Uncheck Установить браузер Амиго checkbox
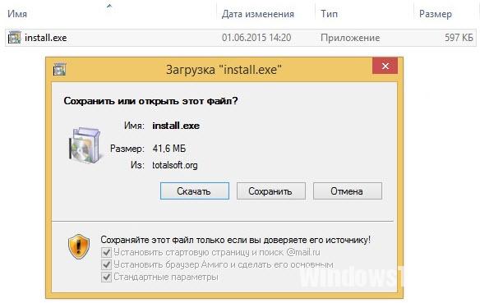 click(x=106, y=264)
